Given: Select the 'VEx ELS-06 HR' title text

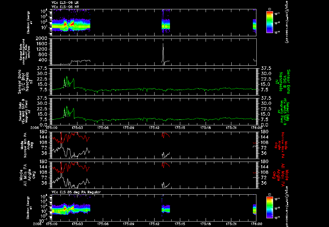Looking at the screenshot, I should (x=65, y=7).
